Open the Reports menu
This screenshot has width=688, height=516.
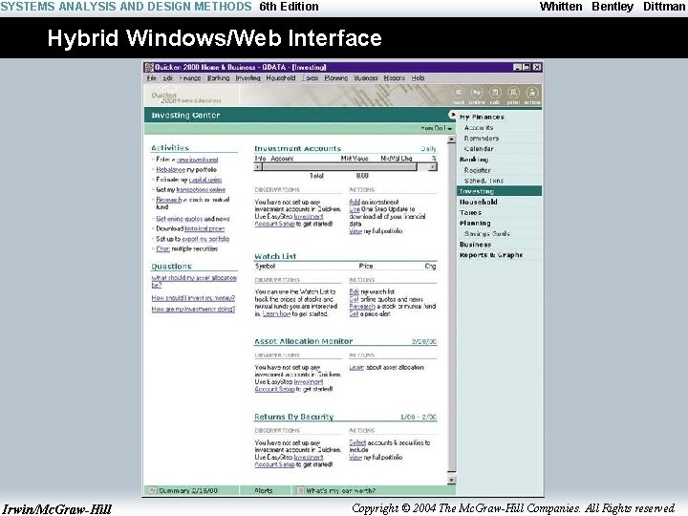(395, 78)
